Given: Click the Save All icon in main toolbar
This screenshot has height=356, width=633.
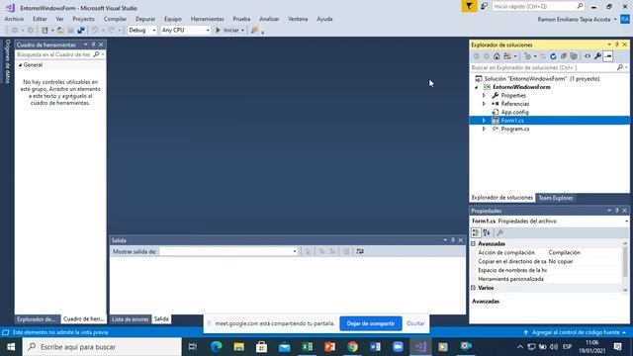Looking at the screenshot, I should tap(81, 31).
